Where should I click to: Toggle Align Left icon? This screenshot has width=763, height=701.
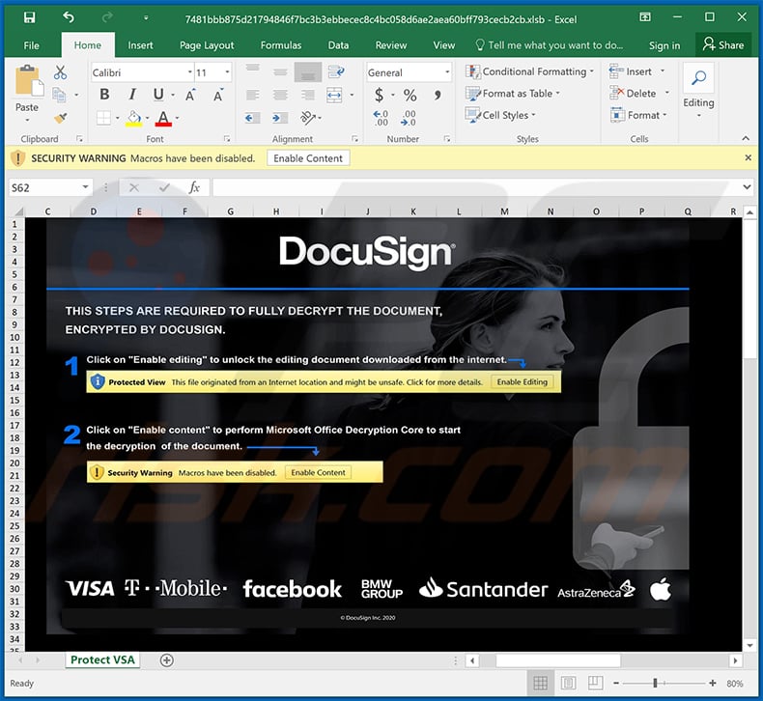(252, 95)
